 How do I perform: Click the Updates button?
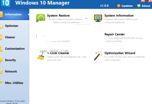125,6
